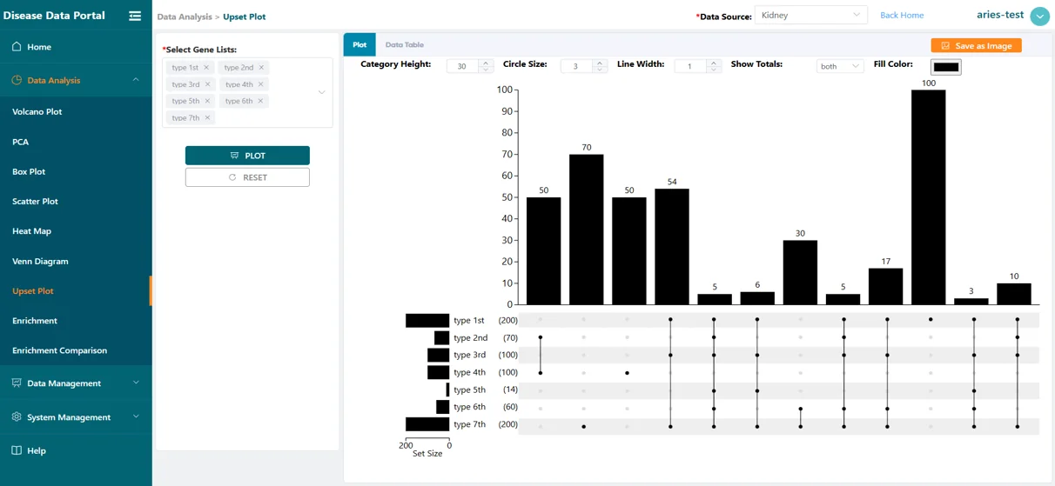Viewport: 1055px width, 486px height.
Task: Click the bar labeled 17
Action: coord(885,287)
